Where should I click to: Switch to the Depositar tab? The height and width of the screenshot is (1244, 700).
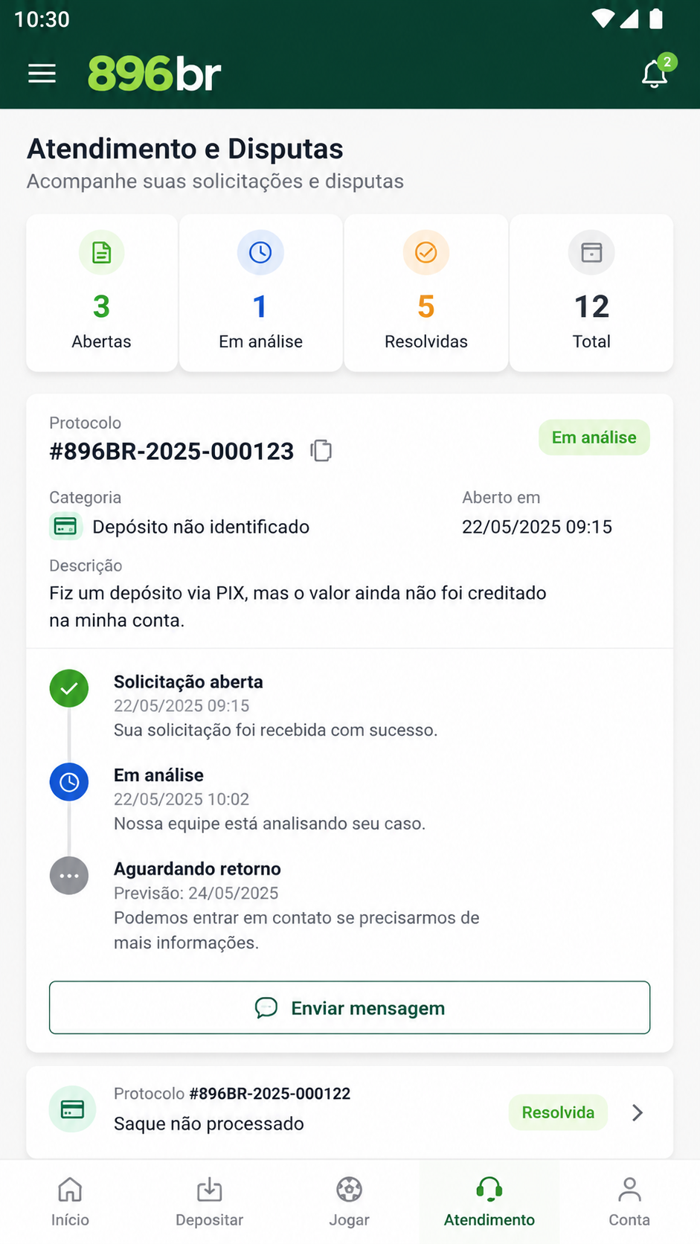point(210,1202)
